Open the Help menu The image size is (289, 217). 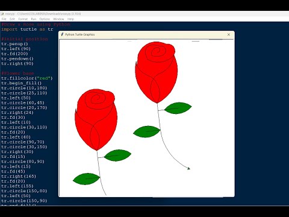(70, 19)
